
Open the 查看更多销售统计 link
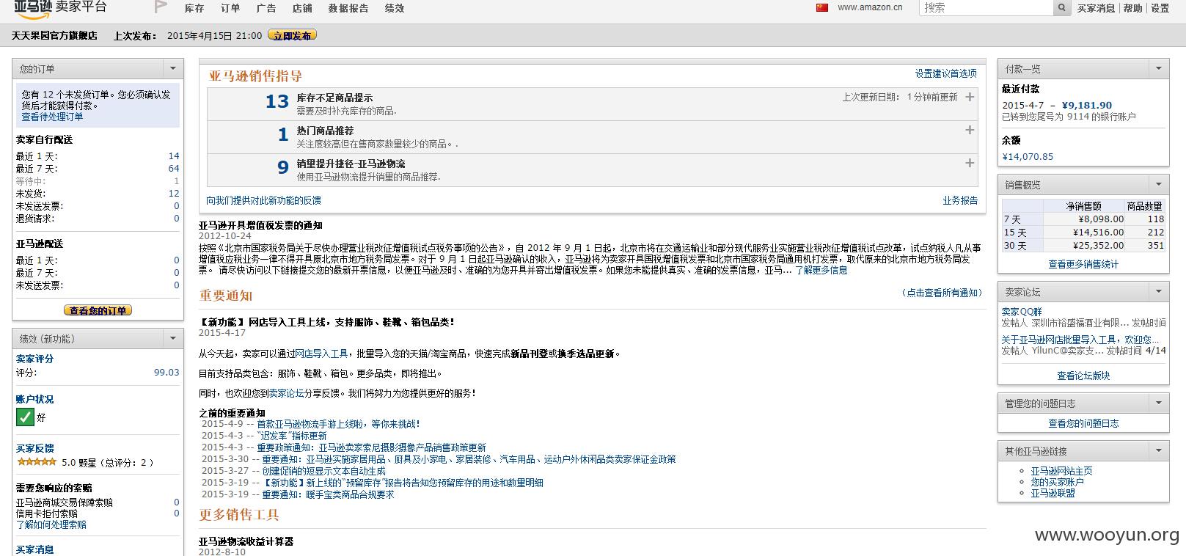coord(1083,264)
